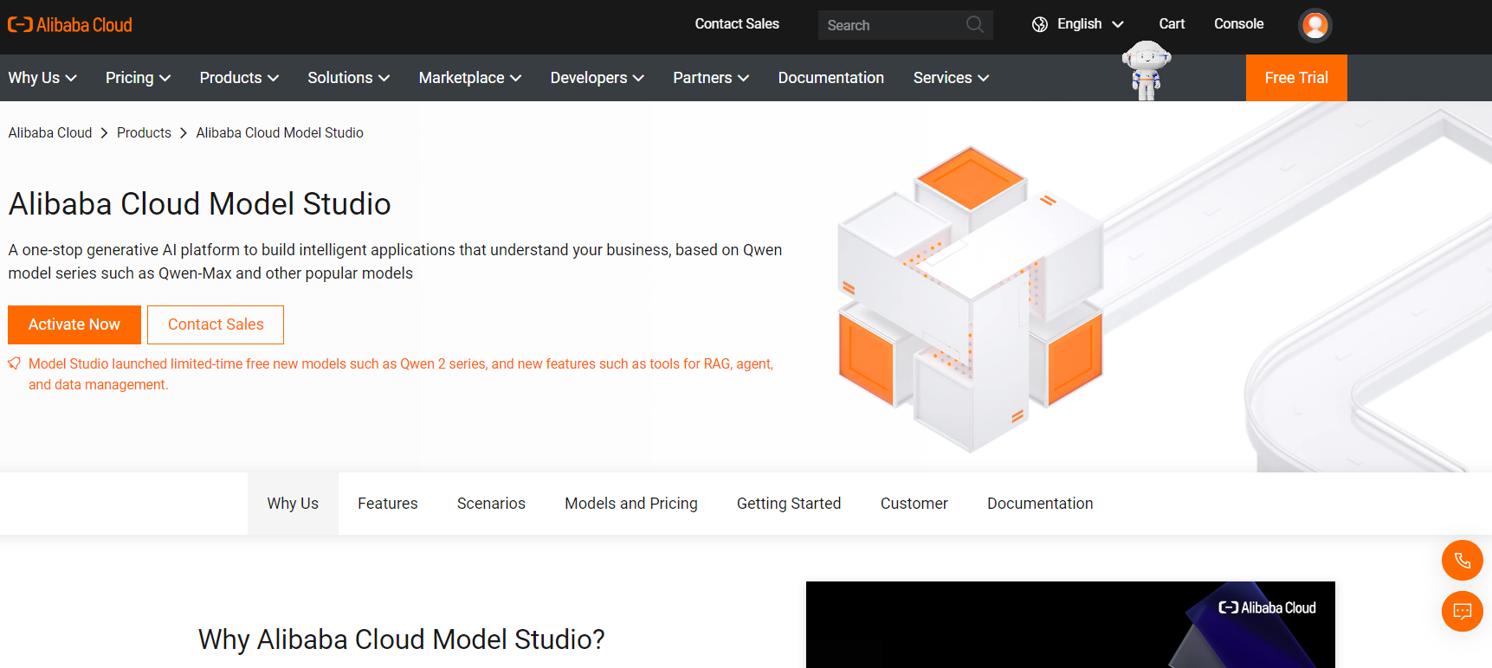Viewport: 1492px width, 668px height.
Task: Switch to the Features tab
Action: (388, 504)
